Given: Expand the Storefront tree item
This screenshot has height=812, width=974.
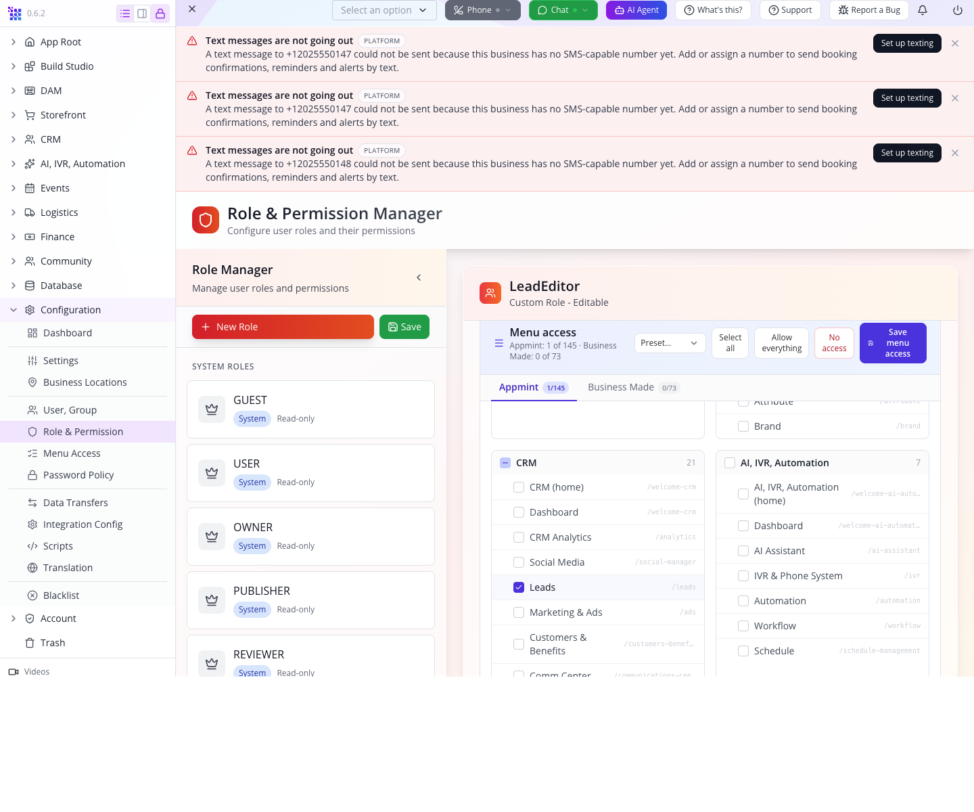Looking at the screenshot, I should point(14,115).
